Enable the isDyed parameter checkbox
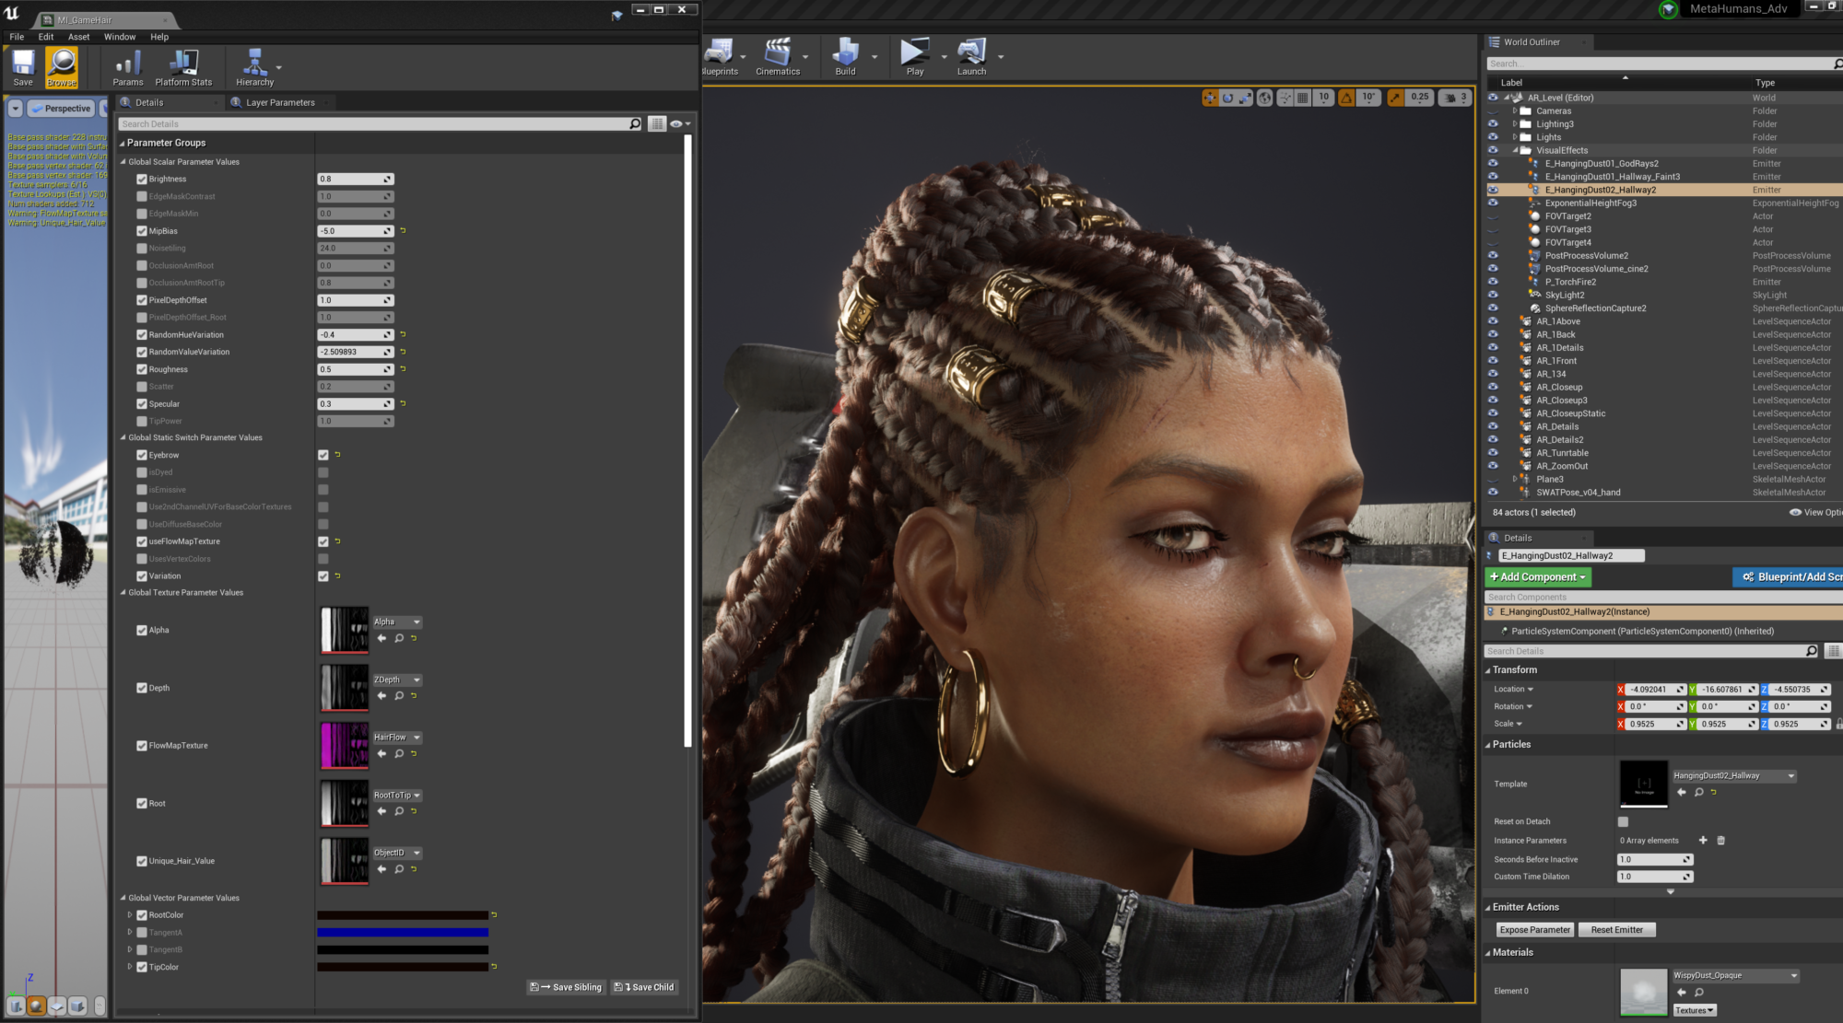The image size is (1843, 1023). pos(142,472)
